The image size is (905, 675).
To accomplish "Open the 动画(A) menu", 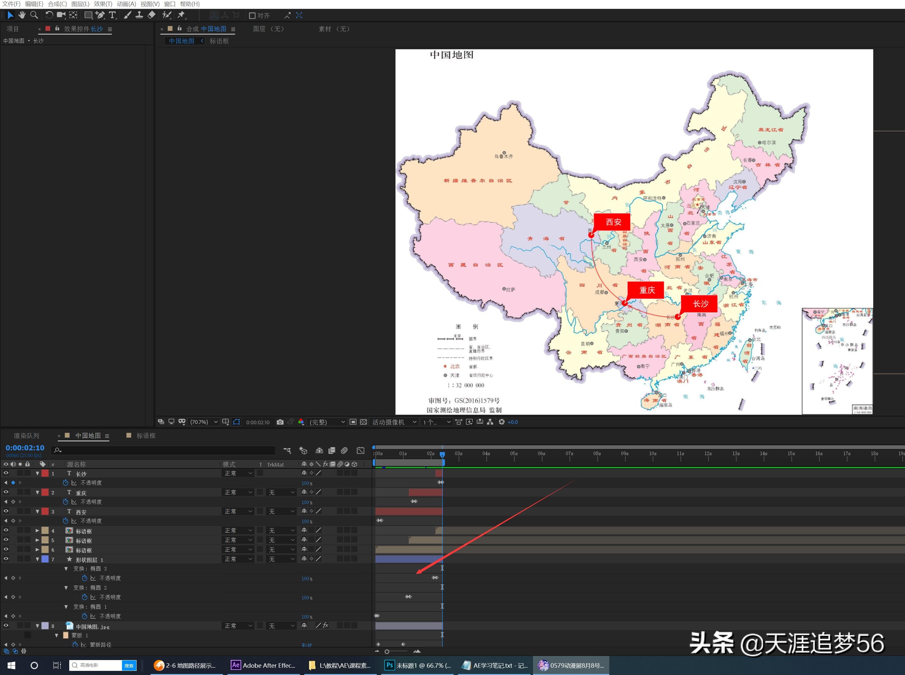I will (x=126, y=4).
